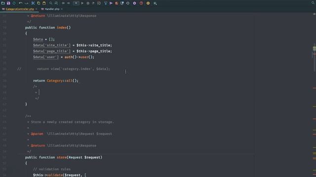Click the "$data['page_title']" assignment line
The height and width of the screenshot is (177, 316).
pos(73,51)
